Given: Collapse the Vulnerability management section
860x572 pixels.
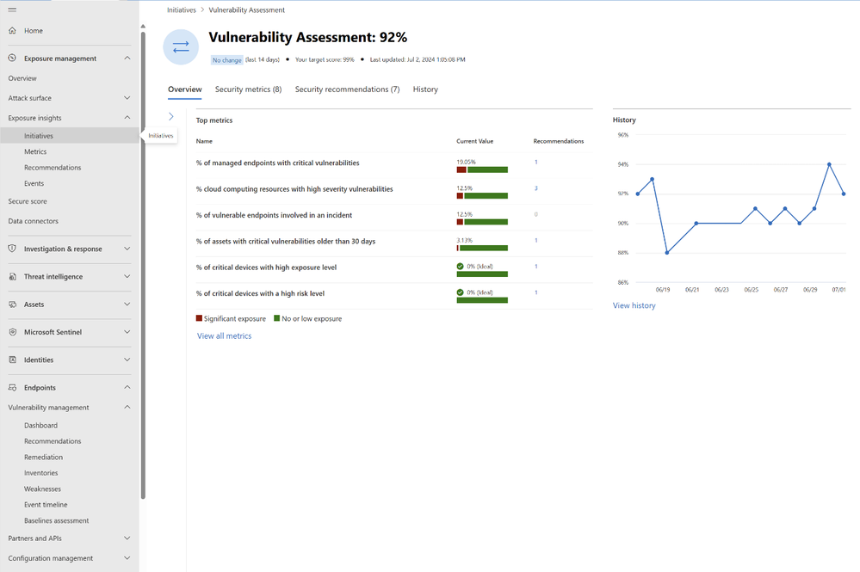Looking at the screenshot, I should pyautogui.click(x=127, y=407).
